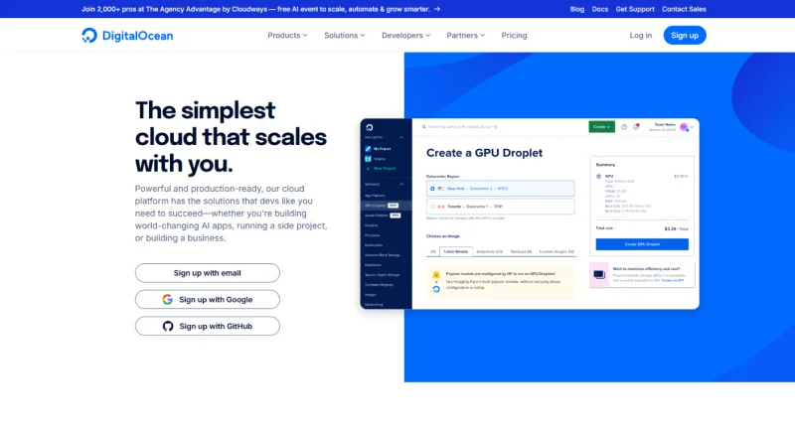Collapse the Projects section in mockup sidebar

pyautogui.click(x=401, y=138)
